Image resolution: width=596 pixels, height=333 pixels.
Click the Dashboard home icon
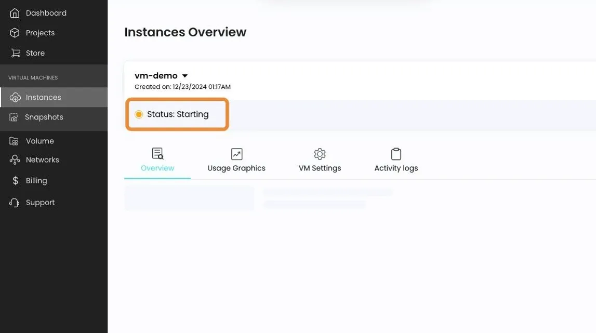click(15, 14)
